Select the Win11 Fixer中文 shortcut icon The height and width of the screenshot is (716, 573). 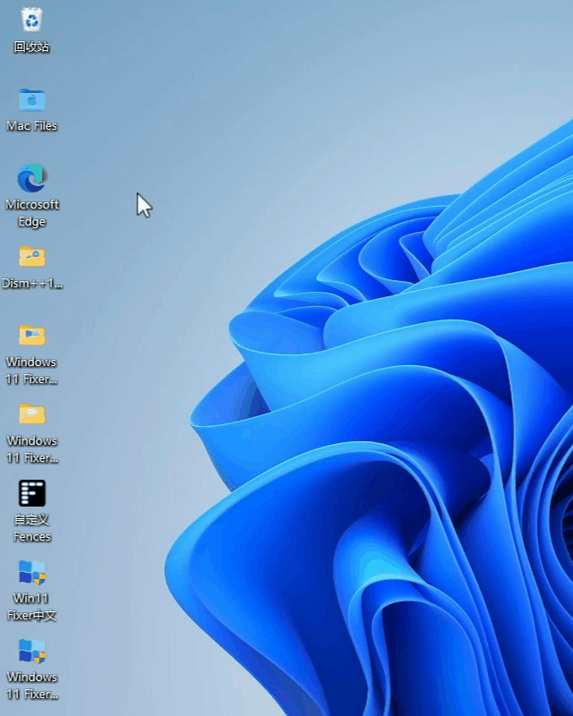point(32,572)
